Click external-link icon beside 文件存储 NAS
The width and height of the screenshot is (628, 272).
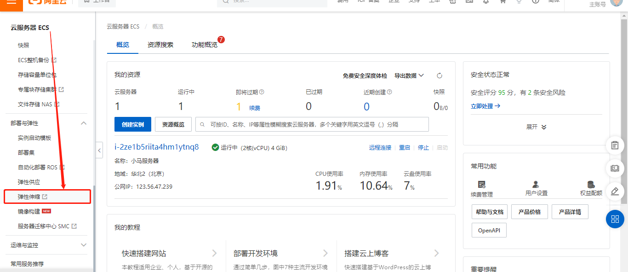tap(57, 104)
